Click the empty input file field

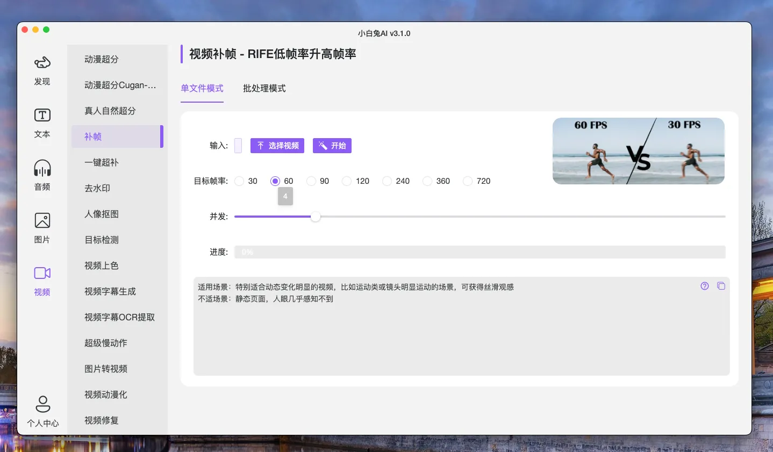coord(238,146)
